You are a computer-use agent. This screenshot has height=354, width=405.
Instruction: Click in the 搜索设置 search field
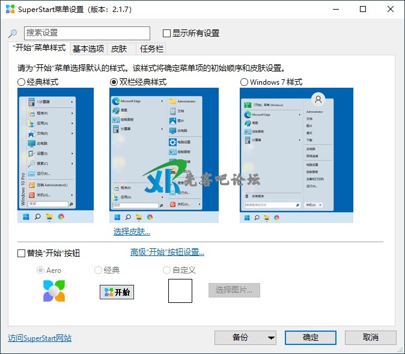(x=87, y=33)
